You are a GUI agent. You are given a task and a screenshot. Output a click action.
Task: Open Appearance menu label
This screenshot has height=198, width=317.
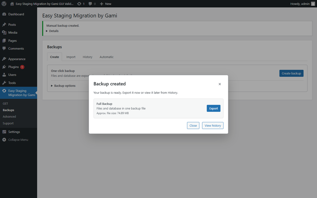(17, 59)
